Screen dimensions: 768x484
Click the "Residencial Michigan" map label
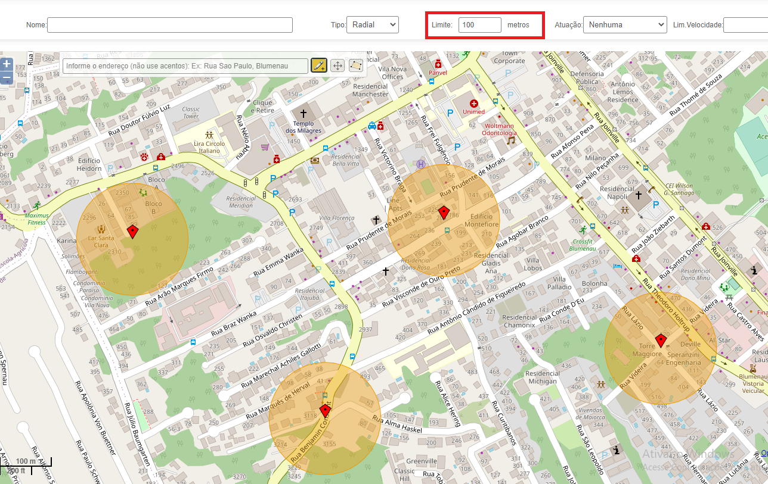(x=543, y=377)
